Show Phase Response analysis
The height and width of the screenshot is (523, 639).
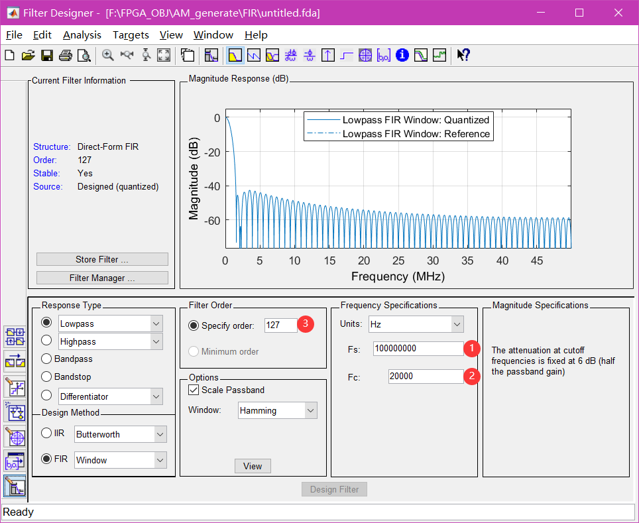[x=253, y=55]
